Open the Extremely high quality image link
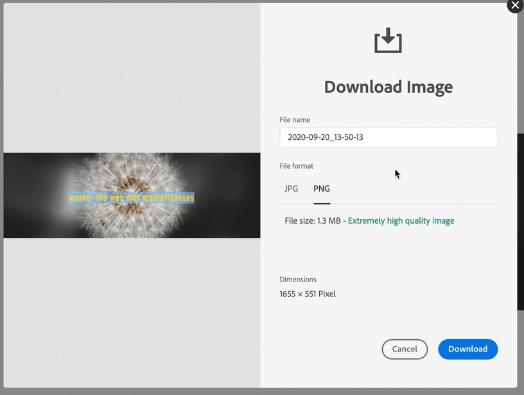This screenshot has height=395, width=524. tap(401, 220)
